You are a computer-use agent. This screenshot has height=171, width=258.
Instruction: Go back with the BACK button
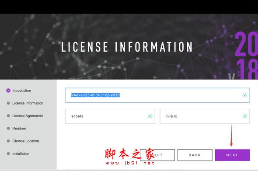click(195, 155)
